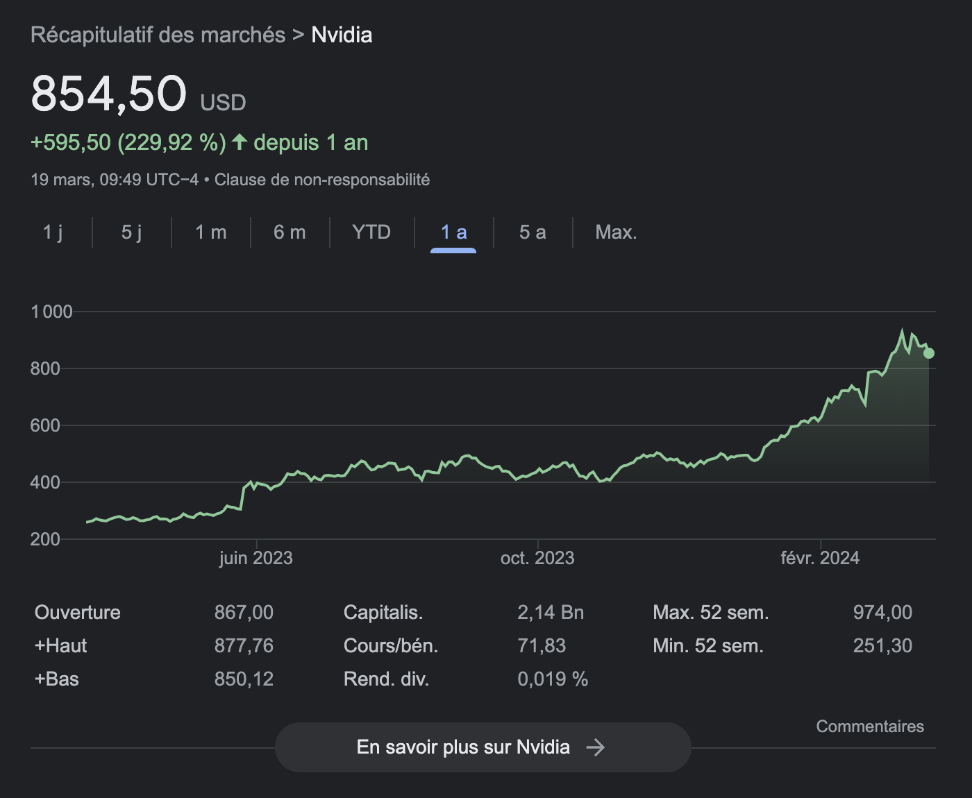Click the +Haut value 877,76
972x798 pixels.
coord(244,646)
